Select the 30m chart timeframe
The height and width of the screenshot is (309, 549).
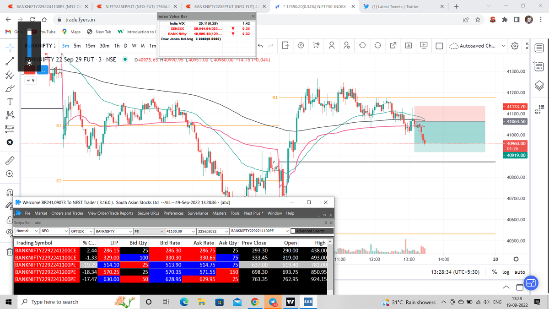point(104,46)
